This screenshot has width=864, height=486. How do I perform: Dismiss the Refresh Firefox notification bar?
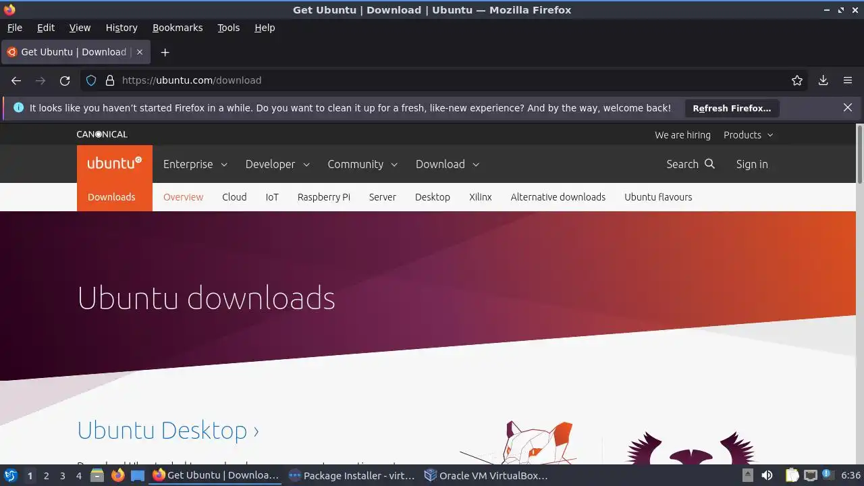pyautogui.click(x=848, y=107)
